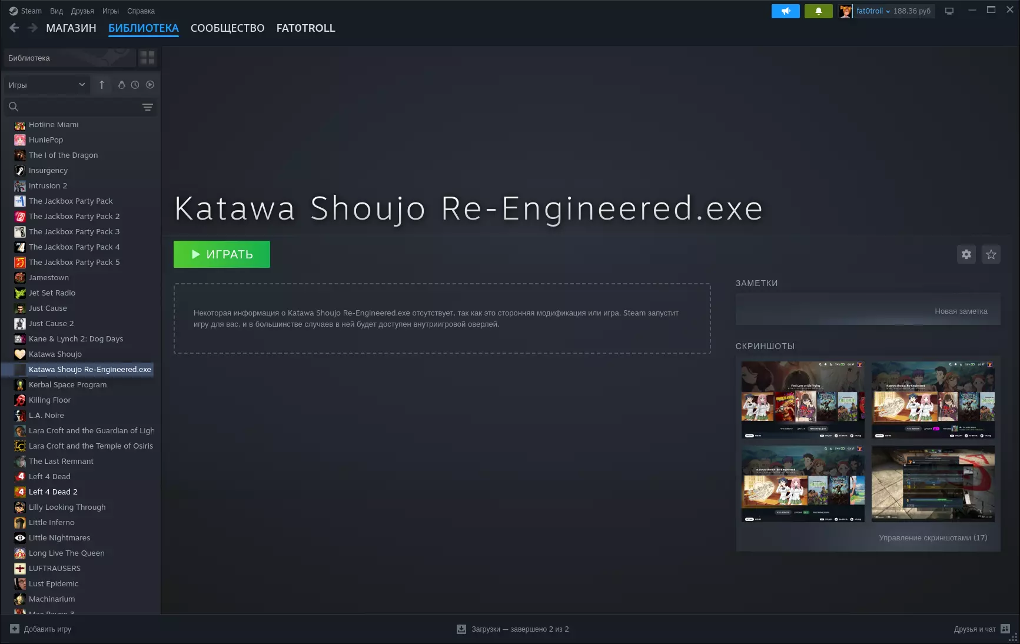The height and width of the screenshot is (644, 1020).
Task: Open game settings gear icon
Action: pyautogui.click(x=966, y=254)
